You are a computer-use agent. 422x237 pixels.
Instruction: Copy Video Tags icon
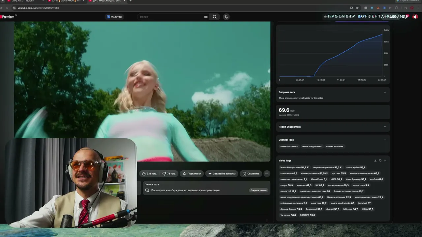380,161
